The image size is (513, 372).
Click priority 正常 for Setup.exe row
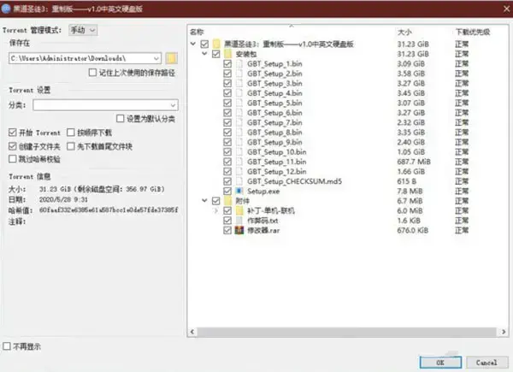(462, 191)
